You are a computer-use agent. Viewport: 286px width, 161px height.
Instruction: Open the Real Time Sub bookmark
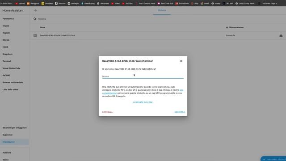pos(165,3)
